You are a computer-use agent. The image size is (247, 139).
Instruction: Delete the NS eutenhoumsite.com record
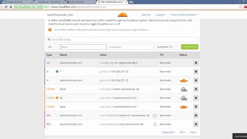[x=196, y=63]
